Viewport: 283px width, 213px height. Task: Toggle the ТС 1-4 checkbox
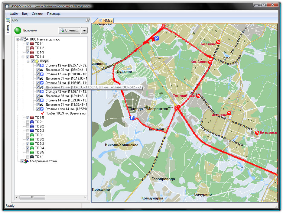28,57
